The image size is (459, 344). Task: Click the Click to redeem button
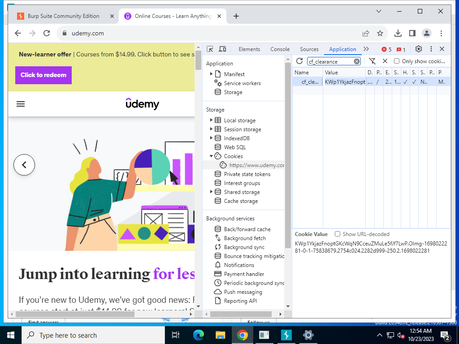coord(43,75)
